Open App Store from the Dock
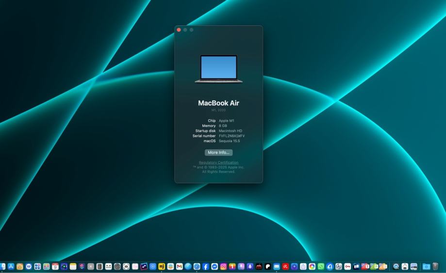The width and height of the screenshot is (446, 273). 11,267
